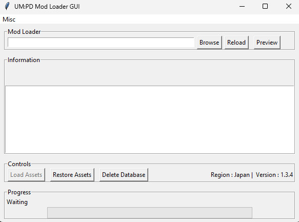
Task: Focus the Mod Loader path field
Action: click(x=101, y=43)
